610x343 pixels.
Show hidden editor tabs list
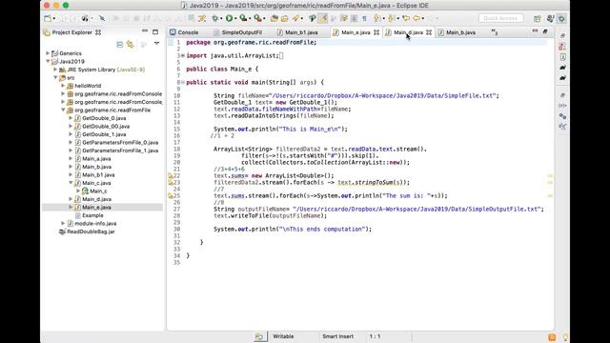tap(495, 32)
